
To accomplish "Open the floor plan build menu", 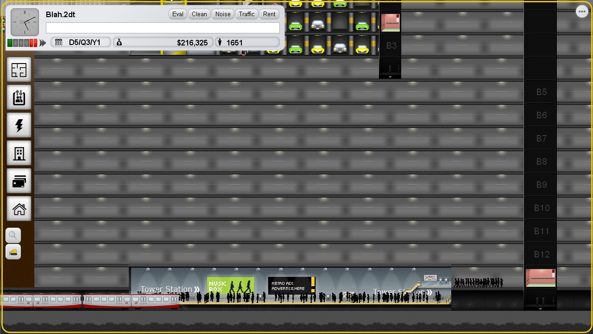I will [x=19, y=70].
